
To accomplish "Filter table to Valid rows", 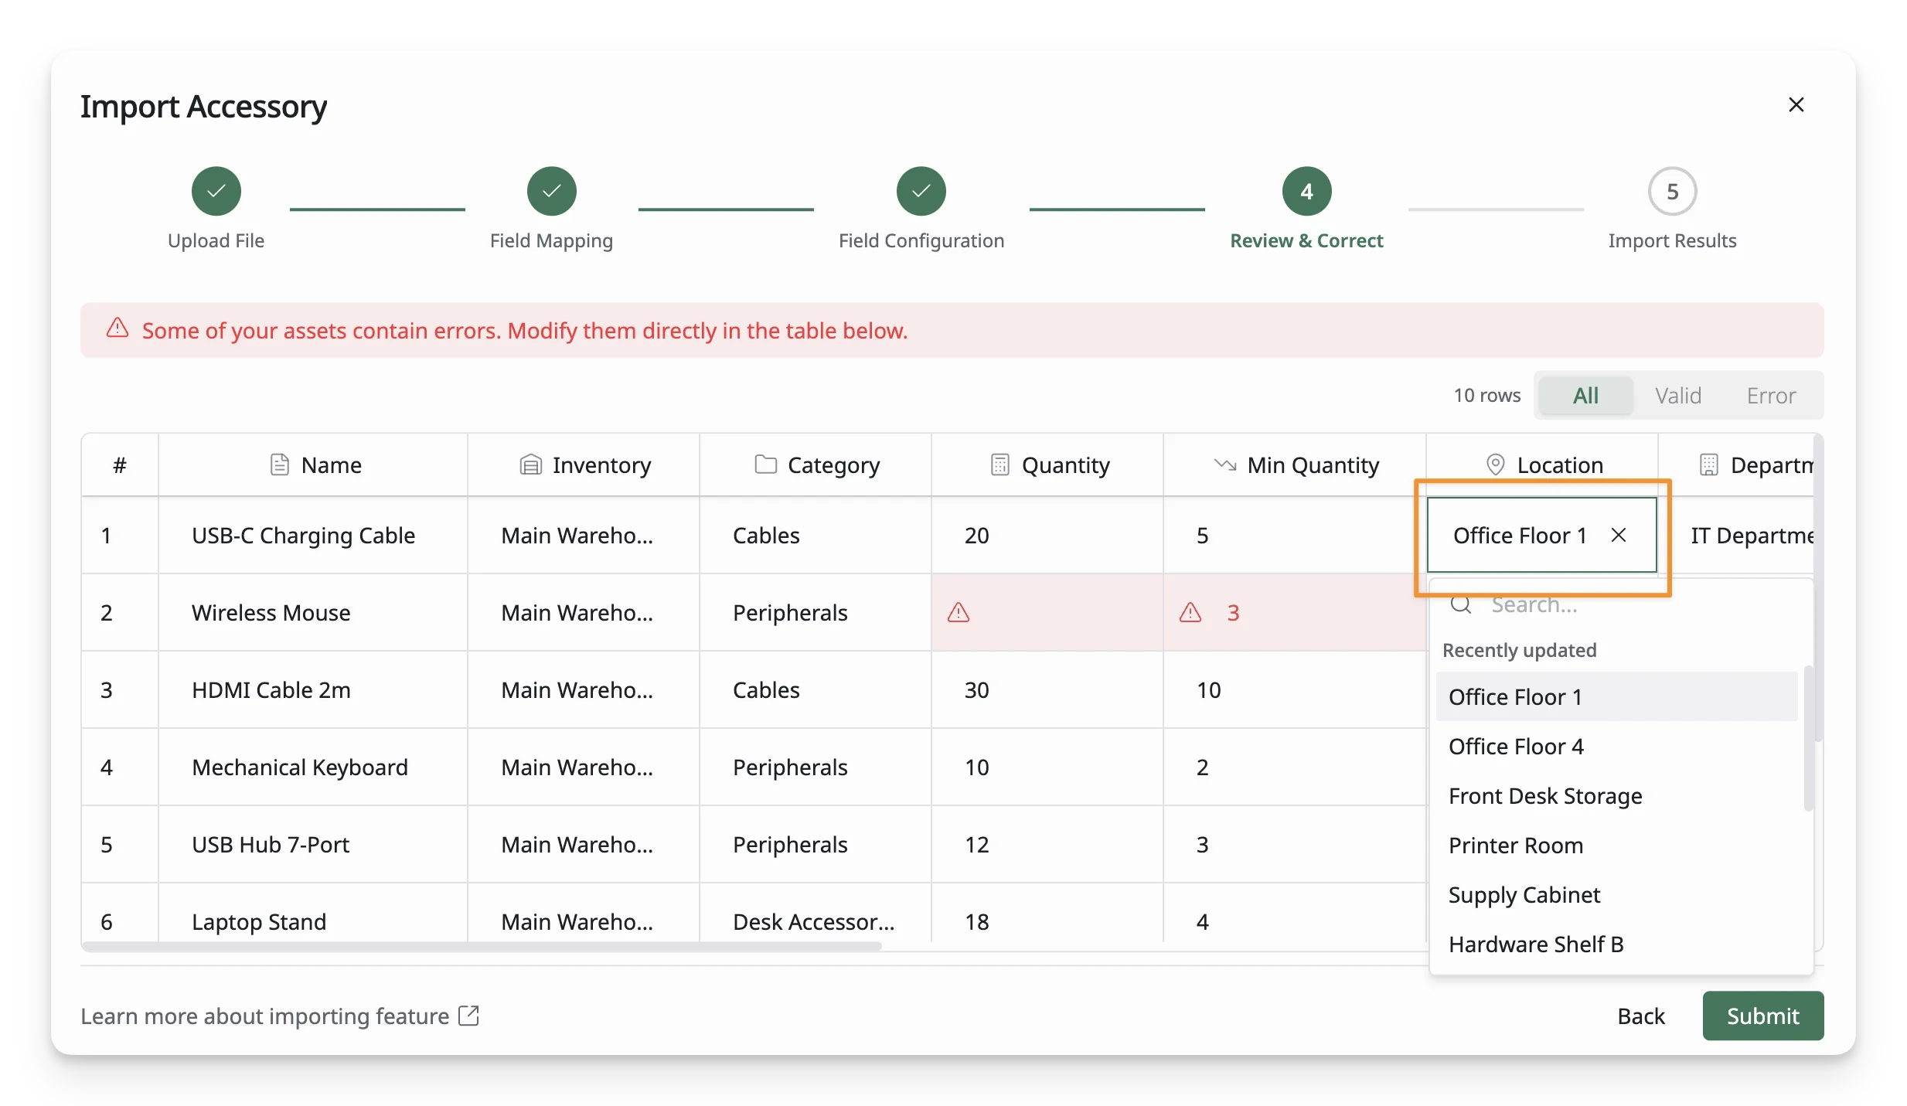I will 1677,396.
